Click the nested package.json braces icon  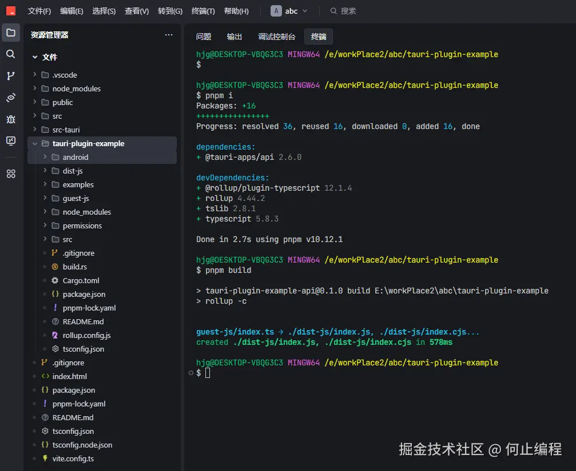(x=55, y=294)
